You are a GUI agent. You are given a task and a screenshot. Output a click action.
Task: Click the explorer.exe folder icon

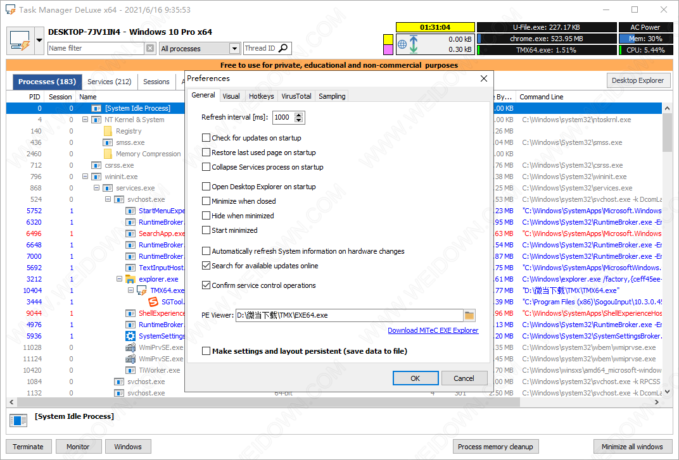tap(130, 279)
